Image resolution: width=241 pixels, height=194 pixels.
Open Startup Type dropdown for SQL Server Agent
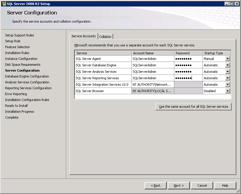(x=228, y=59)
